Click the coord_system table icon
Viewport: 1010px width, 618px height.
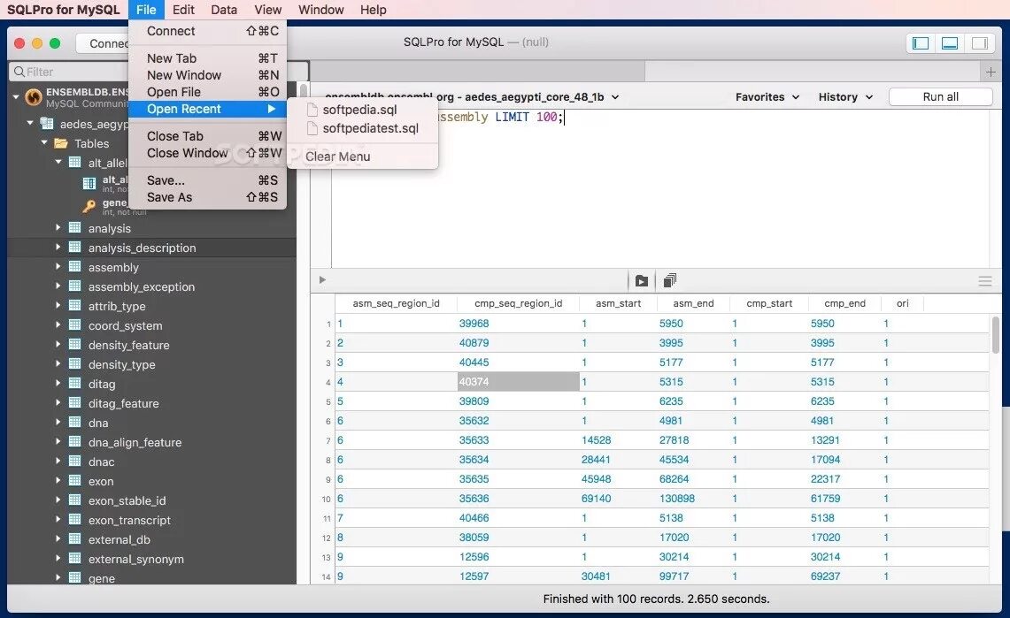(x=74, y=325)
